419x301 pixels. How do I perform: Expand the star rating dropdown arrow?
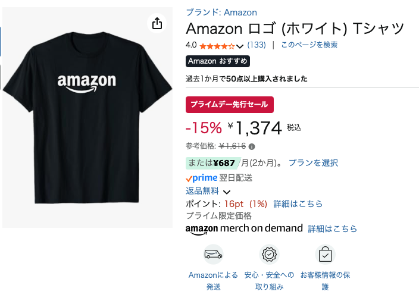(240, 46)
